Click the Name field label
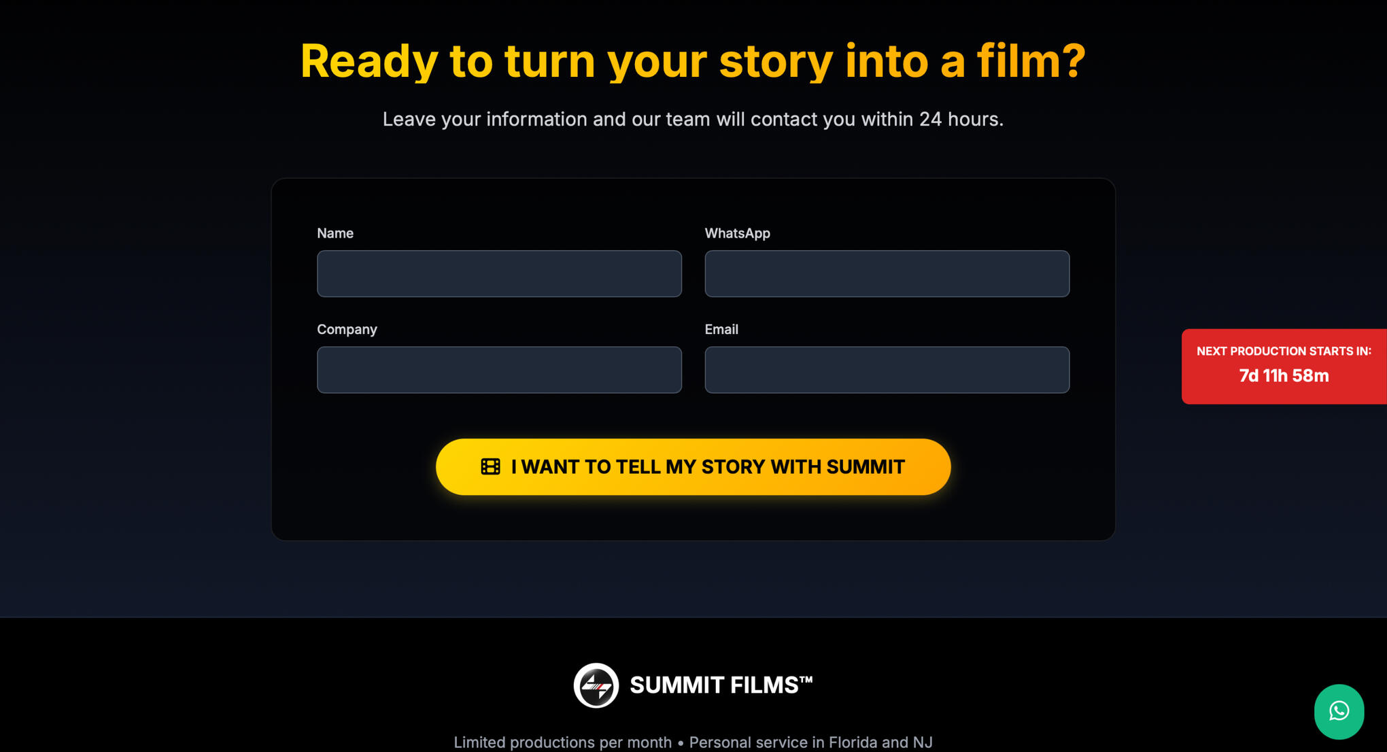 tap(335, 233)
